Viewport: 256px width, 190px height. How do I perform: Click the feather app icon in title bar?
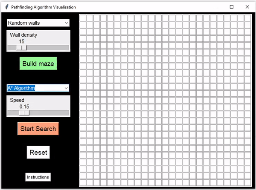(6, 7)
